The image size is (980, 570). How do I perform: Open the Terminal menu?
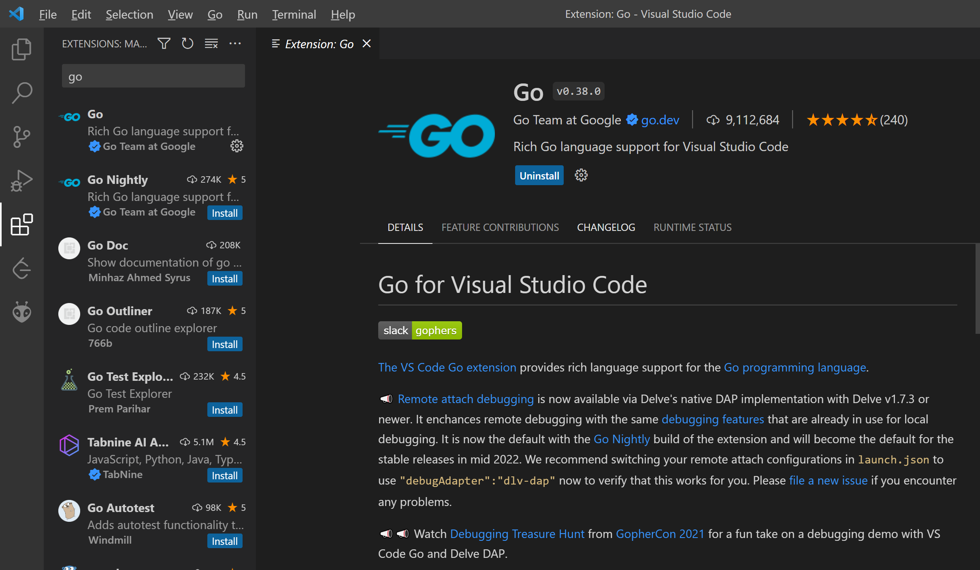pos(294,15)
